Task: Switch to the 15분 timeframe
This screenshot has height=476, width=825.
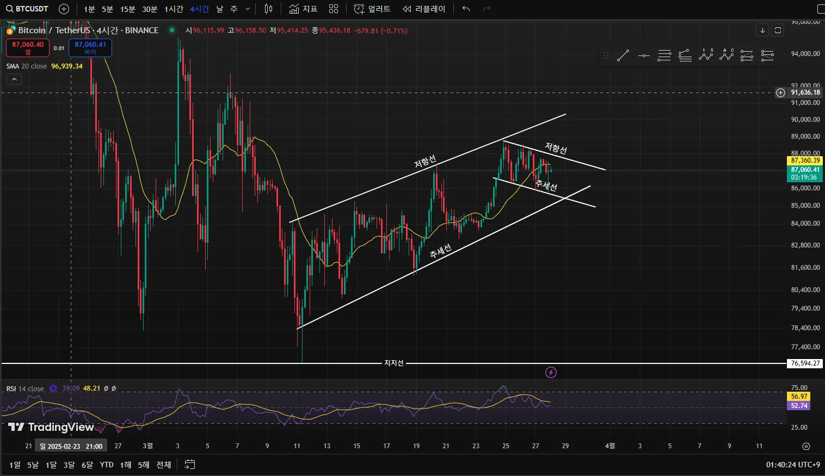Action: coord(128,9)
